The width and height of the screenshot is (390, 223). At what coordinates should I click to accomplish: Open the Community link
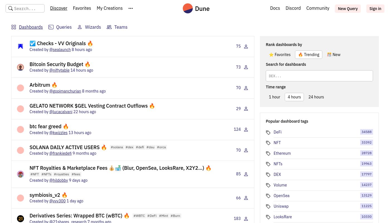(x=318, y=8)
